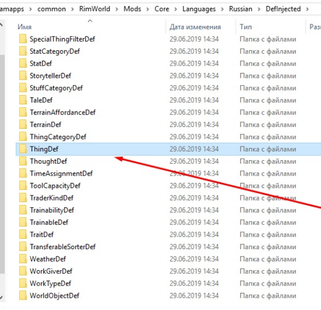Image resolution: width=321 pixels, height=310 pixels.
Task: Select the StorytellerDef folder icon
Action: point(23,76)
